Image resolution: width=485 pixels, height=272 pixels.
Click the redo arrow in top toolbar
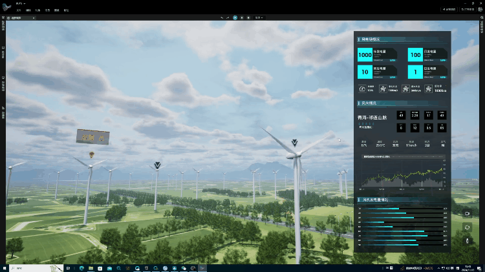[228, 17]
